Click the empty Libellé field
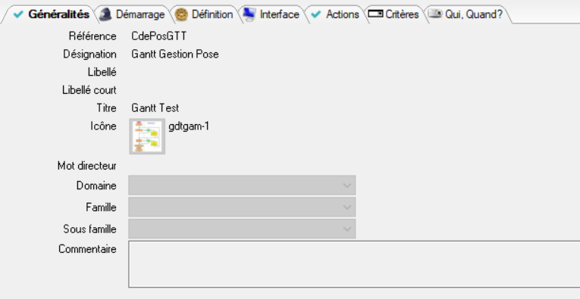Screen dimensions: 580x299 pos(242,72)
